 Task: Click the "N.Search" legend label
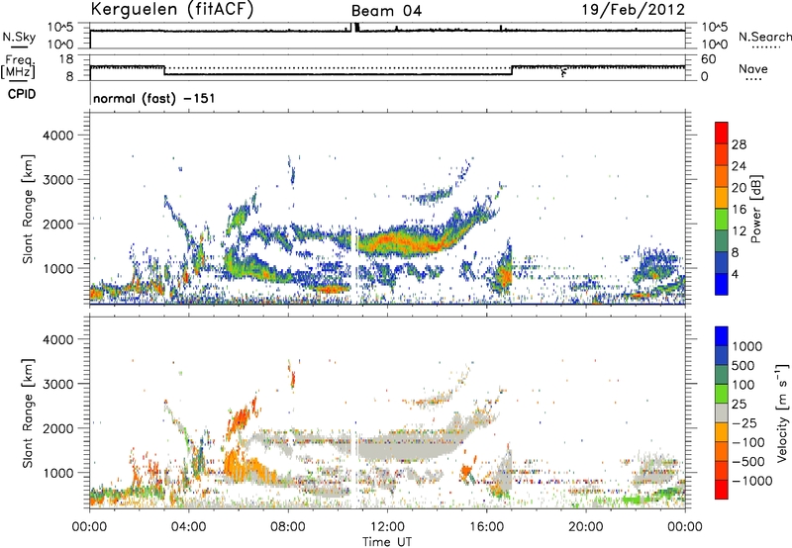[764, 37]
